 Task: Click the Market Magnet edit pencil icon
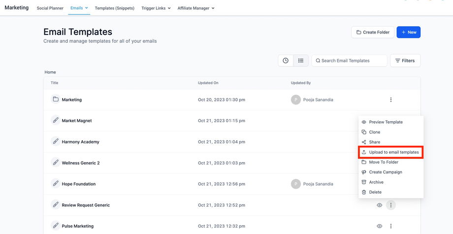pos(55,121)
